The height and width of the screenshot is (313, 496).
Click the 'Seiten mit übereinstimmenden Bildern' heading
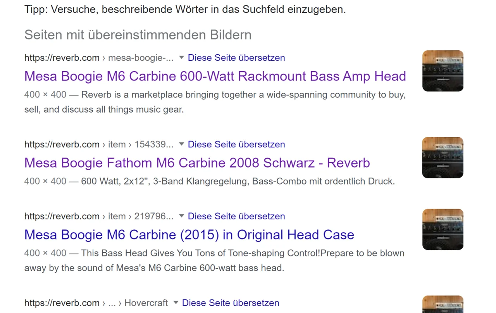(x=138, y=35)
